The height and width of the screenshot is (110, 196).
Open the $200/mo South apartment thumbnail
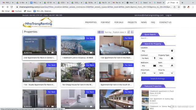point(116,72)
